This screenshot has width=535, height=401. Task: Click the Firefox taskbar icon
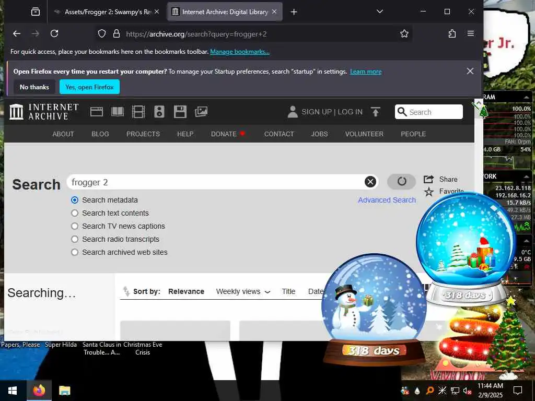click(39, 391)
